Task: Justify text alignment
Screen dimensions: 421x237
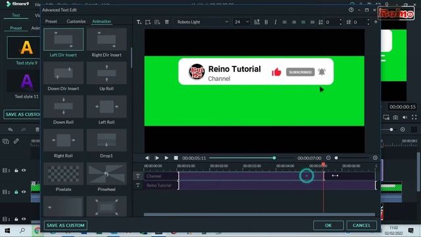Action: tap(312, 22)
